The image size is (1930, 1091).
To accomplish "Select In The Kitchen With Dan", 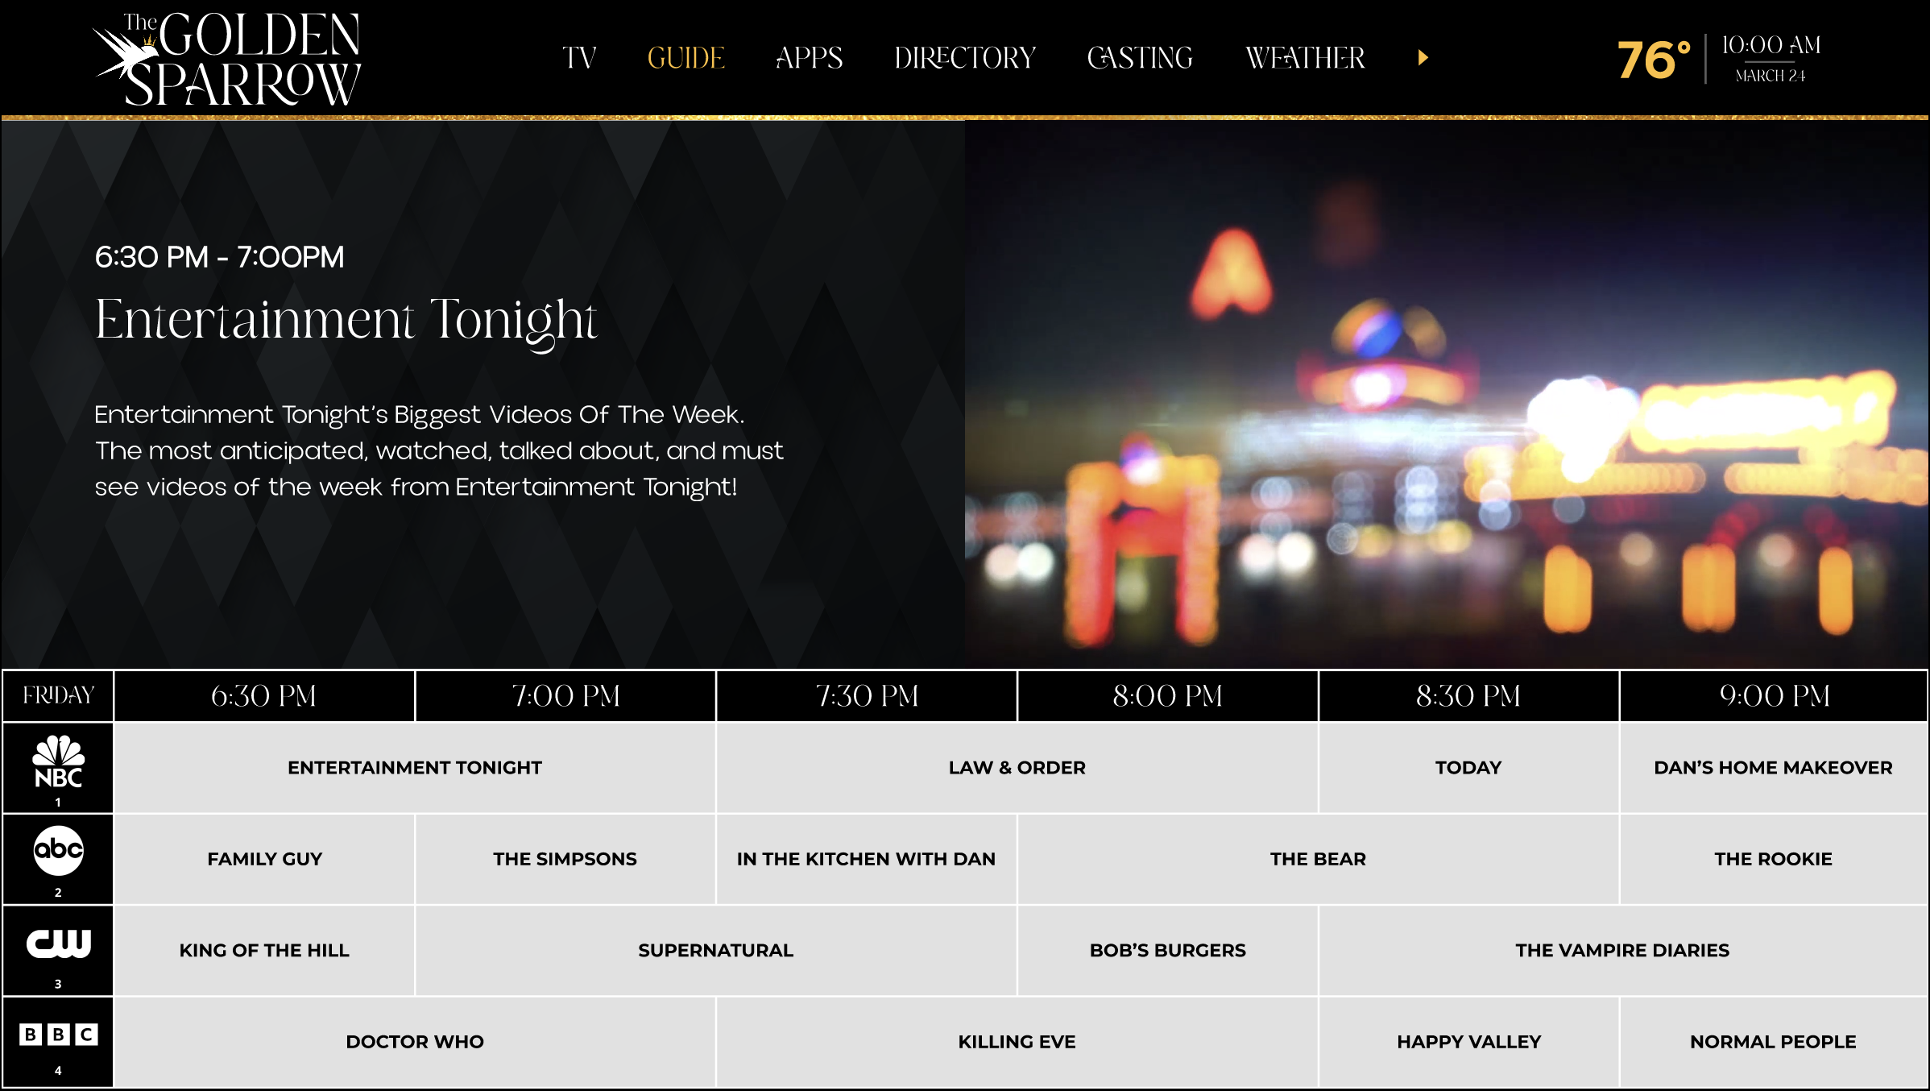I will click(x=867, y=859).
